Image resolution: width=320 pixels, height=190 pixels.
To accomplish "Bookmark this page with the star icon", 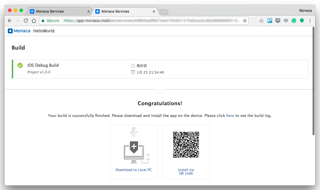I will (x=245, y=21).
